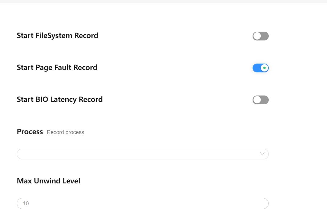Enable the Start FileSystem Record switch
This screenshot has height=212, width=327.
coord(261,36)
